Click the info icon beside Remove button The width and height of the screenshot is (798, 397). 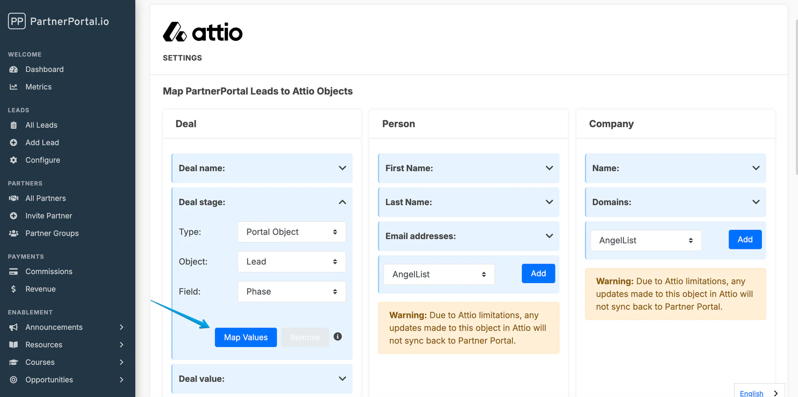coord(338,336)
